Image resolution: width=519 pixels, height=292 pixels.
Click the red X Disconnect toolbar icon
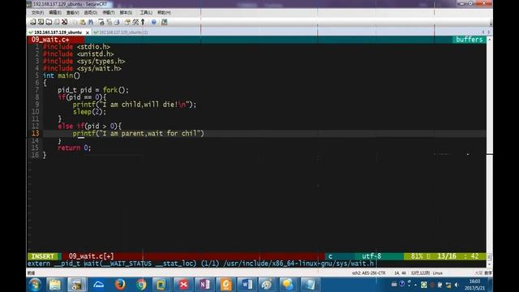pos(65,22)
